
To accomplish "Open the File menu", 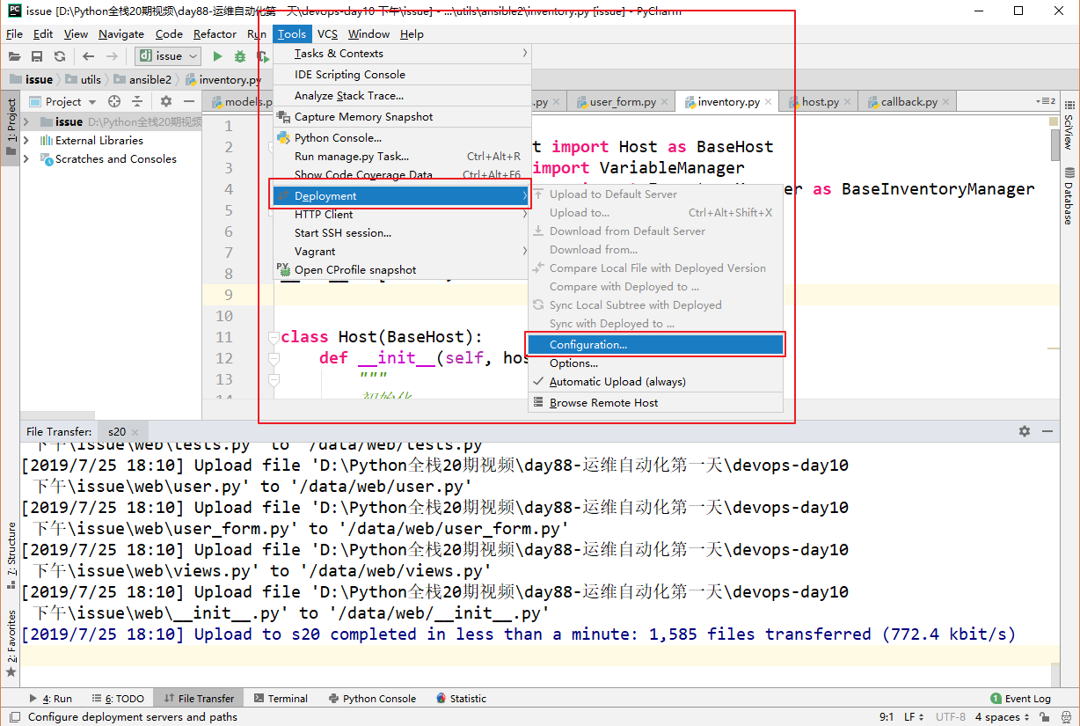I will point(14,34).
